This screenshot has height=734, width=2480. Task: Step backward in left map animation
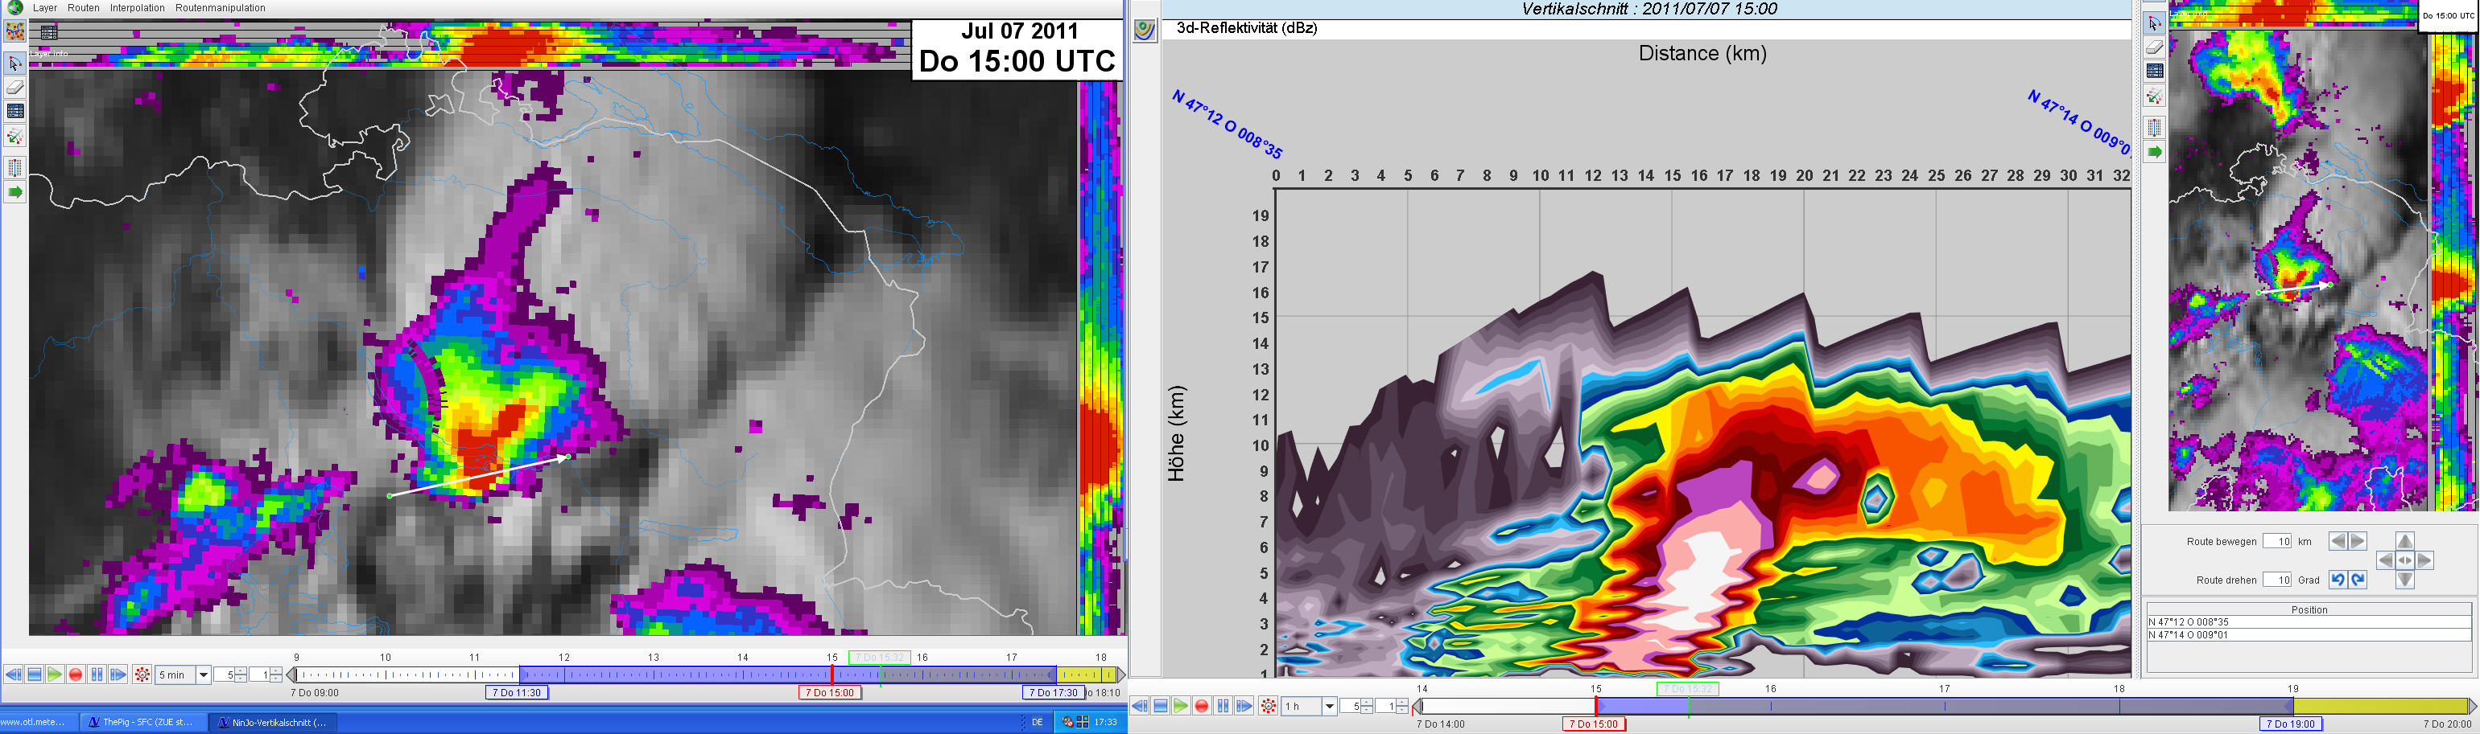tap(14, 675)
